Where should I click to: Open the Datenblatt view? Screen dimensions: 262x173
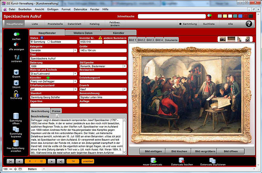pos(75,24)
